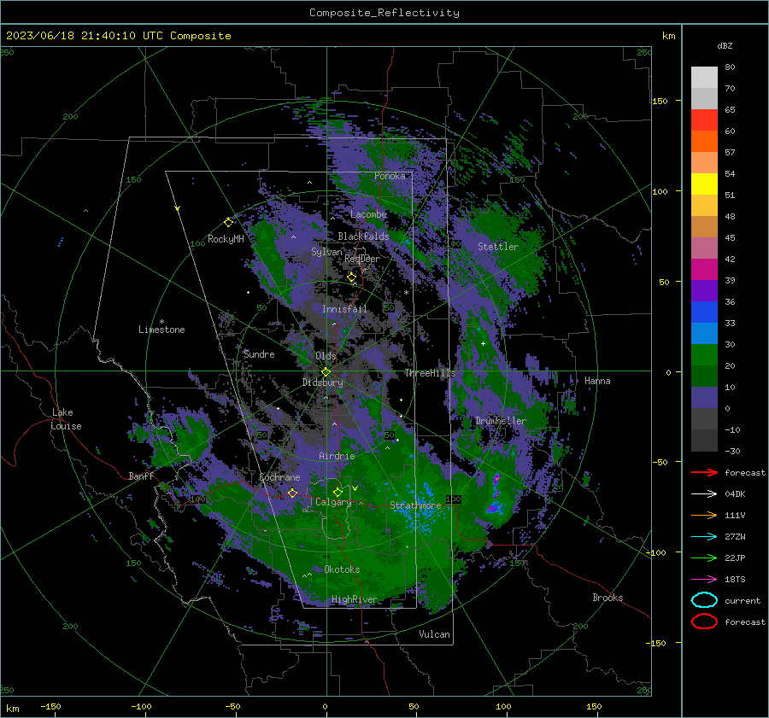Click the Cochrane town label
The width and height of the screenshot is (769, 718).
tap(279, 477)
